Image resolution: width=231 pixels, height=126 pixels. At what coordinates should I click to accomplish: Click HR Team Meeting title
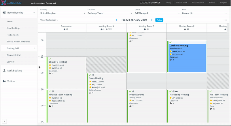[219, 95]
